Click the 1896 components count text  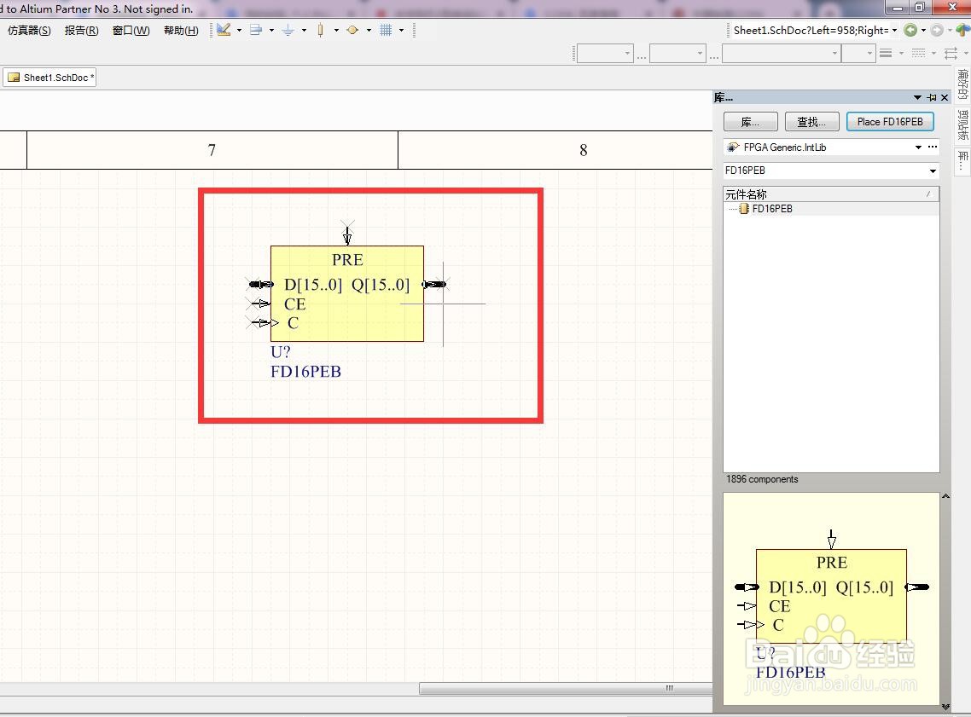click(762, 479)
